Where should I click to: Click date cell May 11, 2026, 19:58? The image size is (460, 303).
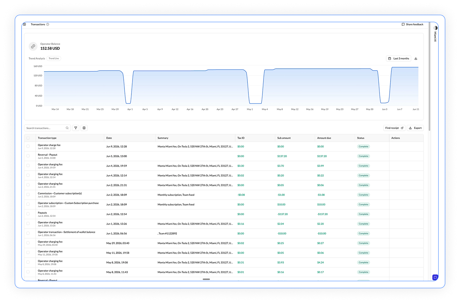[118, 253]
